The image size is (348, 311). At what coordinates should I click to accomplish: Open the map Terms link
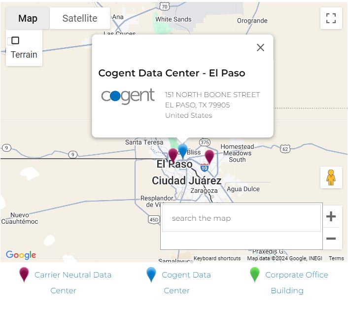pyautogui.click(x=336, y=258)
